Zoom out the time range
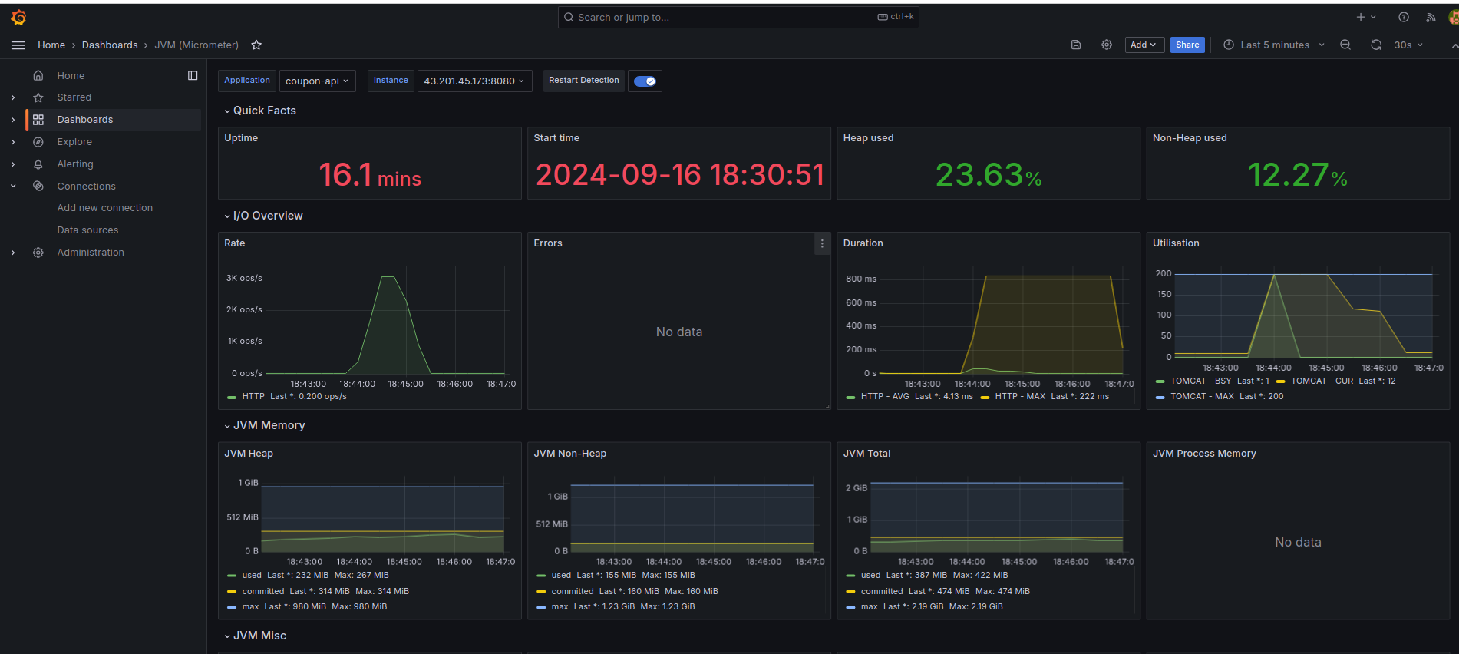 (x=1345, y=45)
